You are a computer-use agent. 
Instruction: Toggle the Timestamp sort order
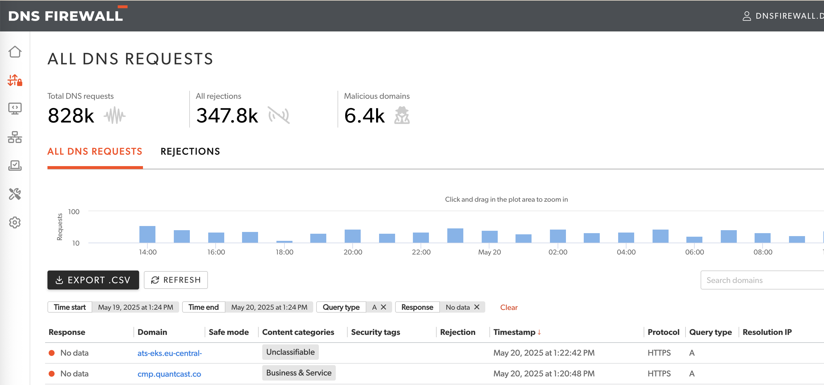click(x=518, y=332)
